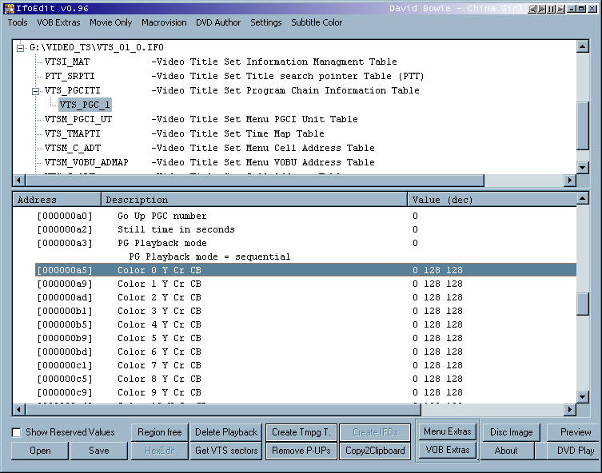Select the Go Up PGC number row
This screenshot has height=473, width=602.
click(x=305, y=216)
